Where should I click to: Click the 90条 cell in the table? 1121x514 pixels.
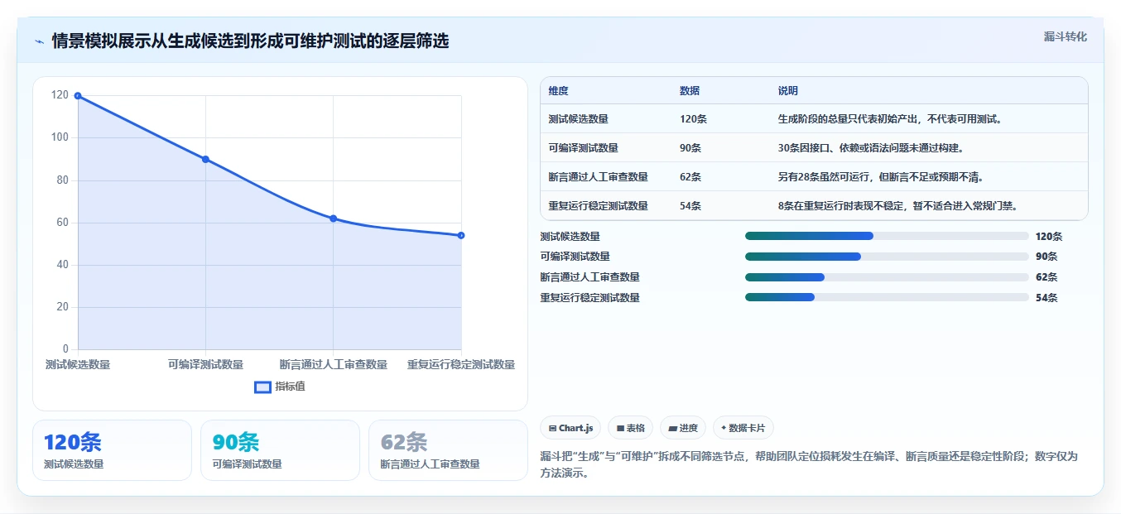(690, 148)
